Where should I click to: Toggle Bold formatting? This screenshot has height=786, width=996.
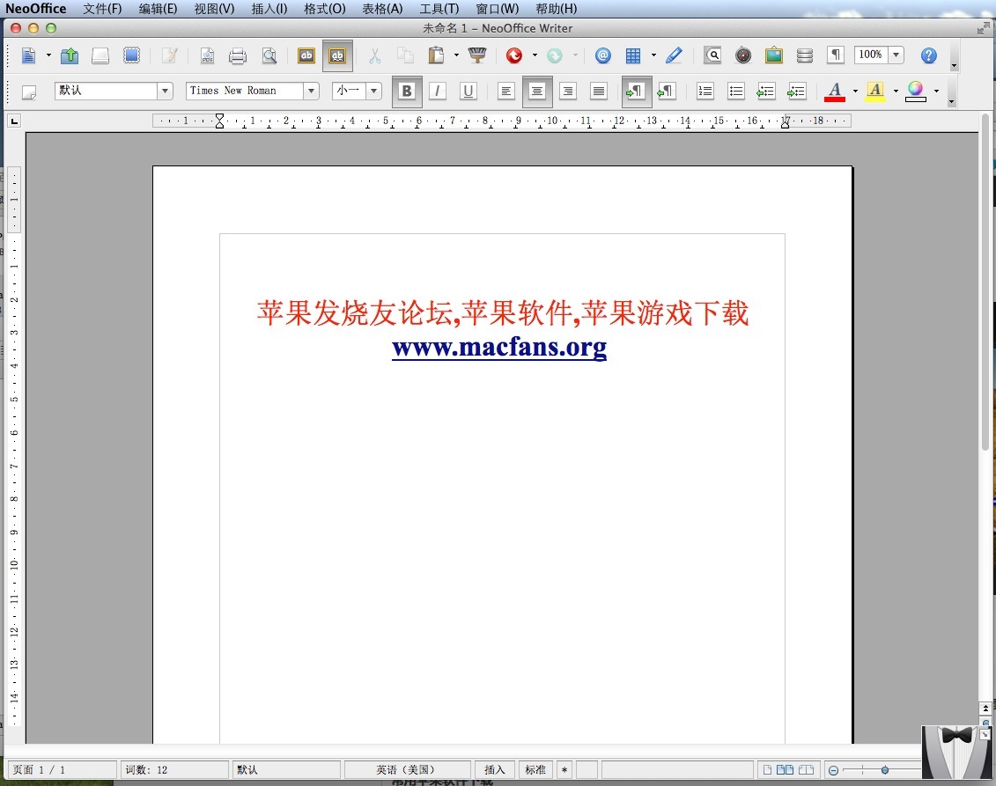point(407,92)
